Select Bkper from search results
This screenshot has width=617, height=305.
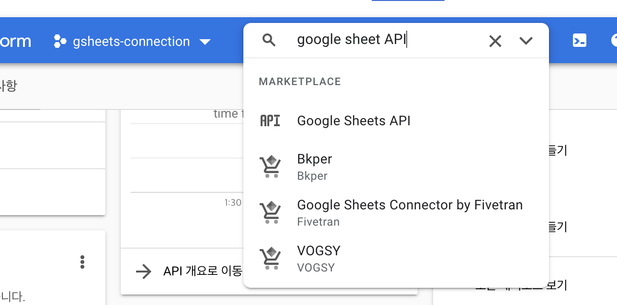click(x=314, y=159)
